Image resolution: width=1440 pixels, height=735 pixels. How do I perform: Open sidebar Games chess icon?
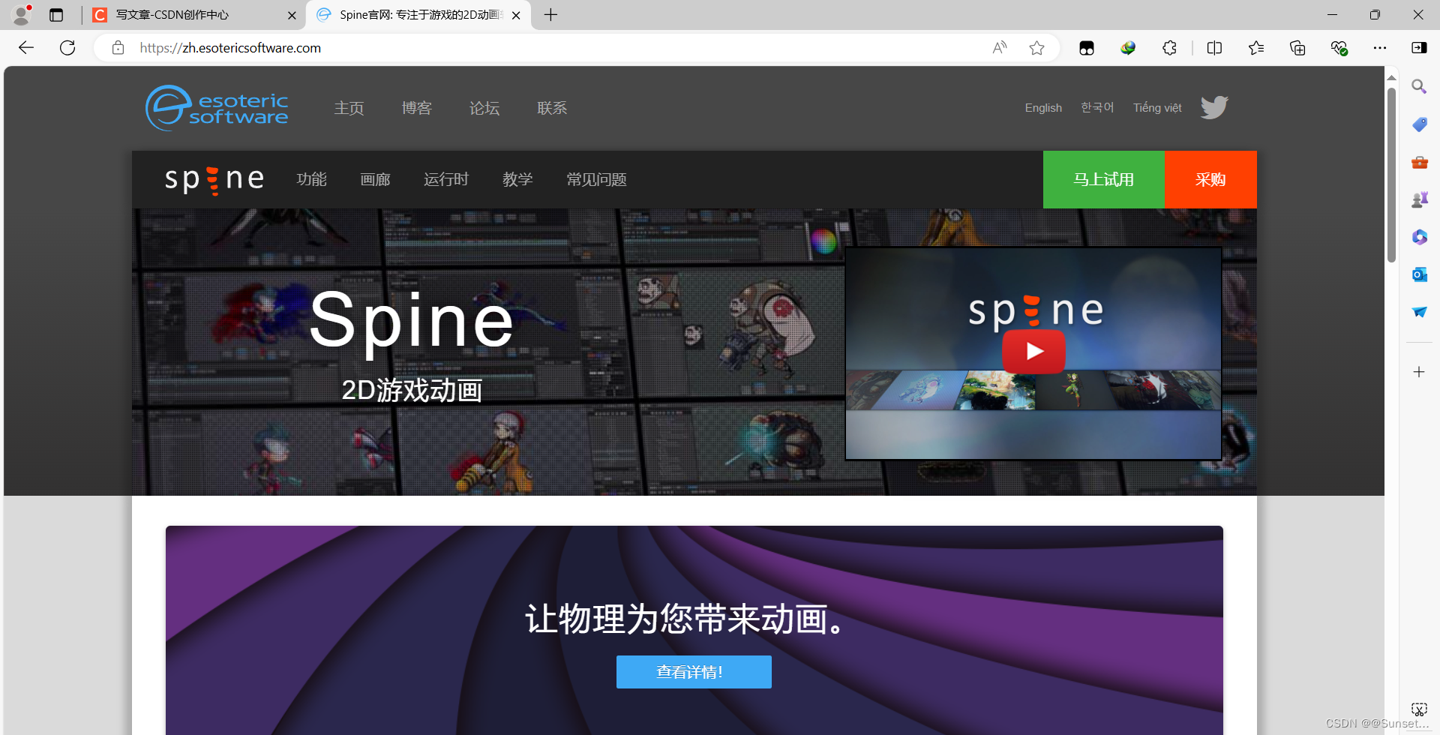tap(1419, 199)
